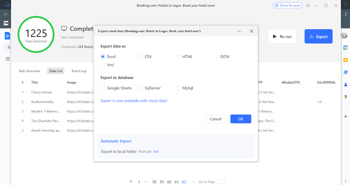Click the blue Export button
Viewport: 350px width, 185px height.
click(318, 36)
